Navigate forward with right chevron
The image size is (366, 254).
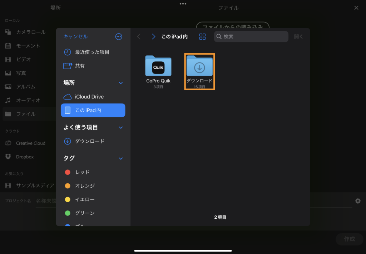pos(153,36)
